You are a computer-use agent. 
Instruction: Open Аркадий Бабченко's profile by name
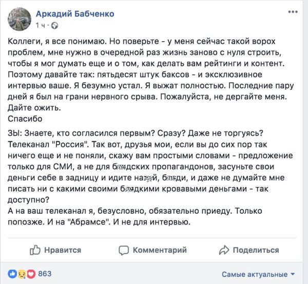[75, 13]
